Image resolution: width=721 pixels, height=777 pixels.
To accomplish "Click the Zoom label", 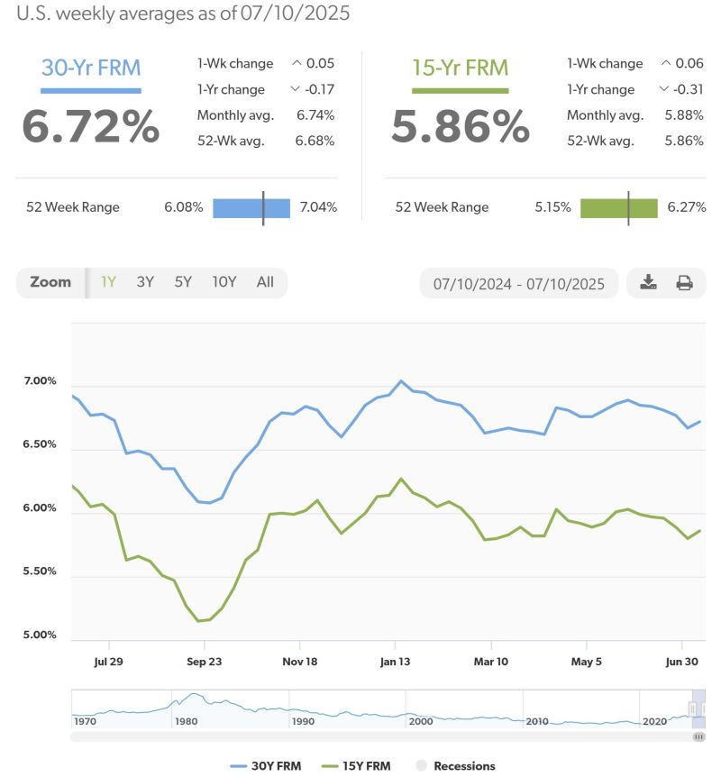I will [x=50, y=282].
